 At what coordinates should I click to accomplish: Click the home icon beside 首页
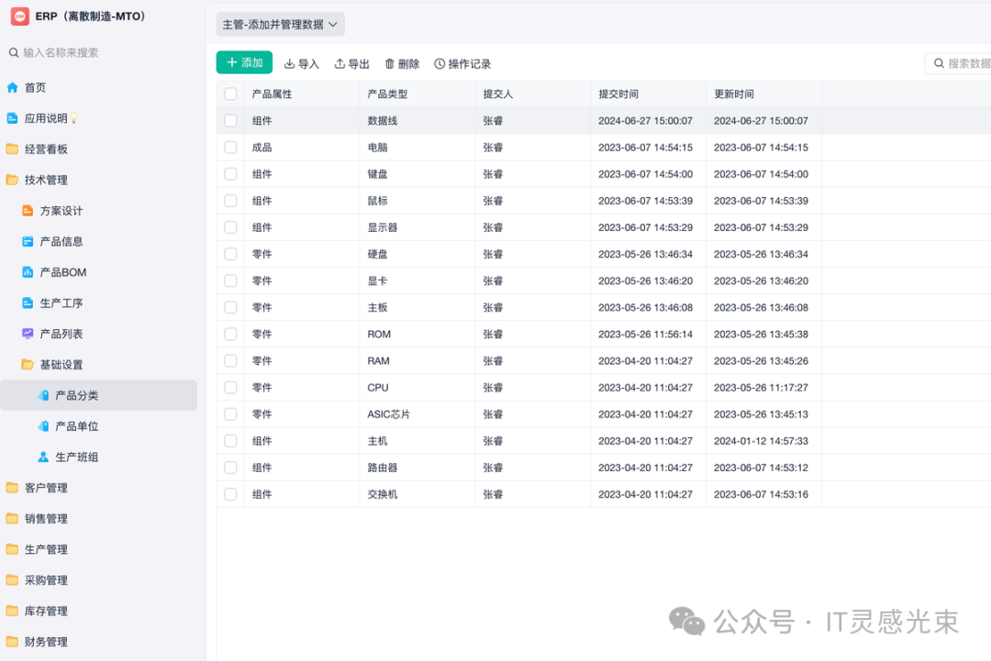[x=13, y=88]
